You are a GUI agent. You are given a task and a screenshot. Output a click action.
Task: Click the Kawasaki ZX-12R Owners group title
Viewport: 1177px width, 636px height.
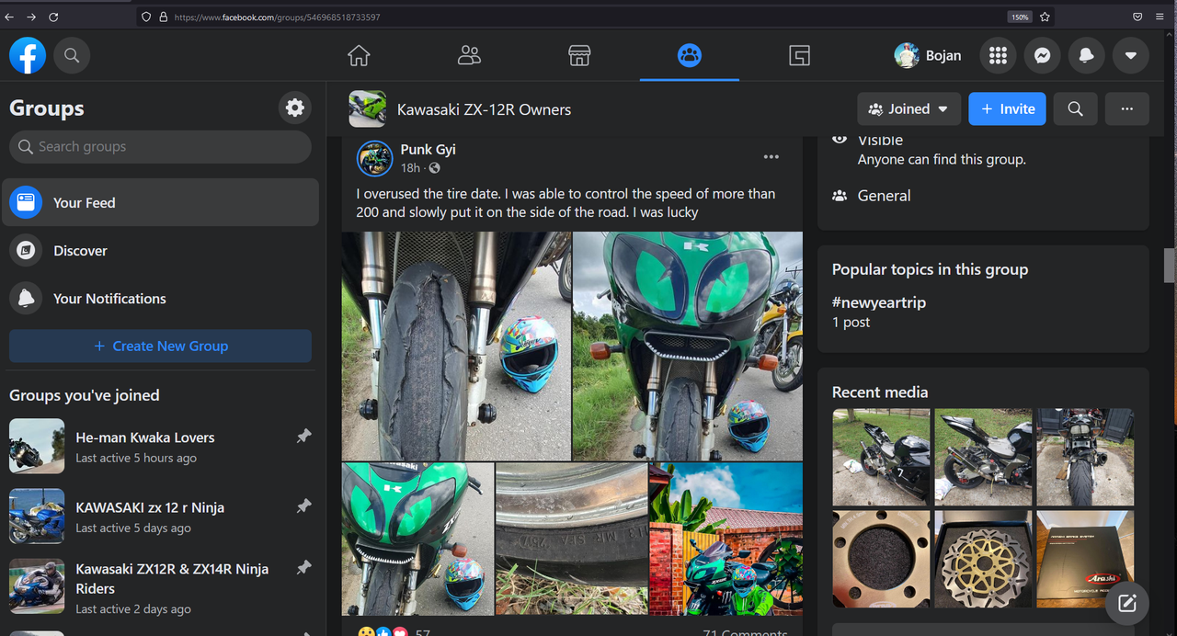pos(484,109)
